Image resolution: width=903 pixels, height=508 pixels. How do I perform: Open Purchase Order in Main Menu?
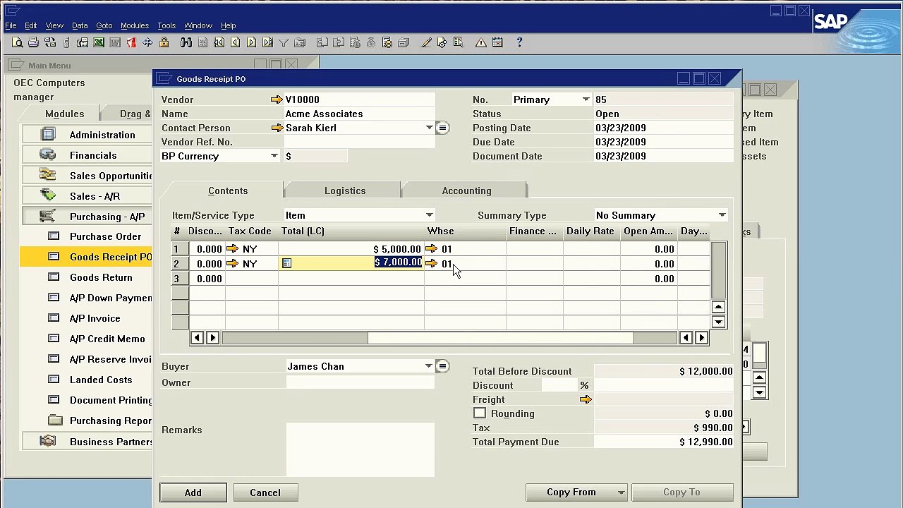(x=105, y=236)
